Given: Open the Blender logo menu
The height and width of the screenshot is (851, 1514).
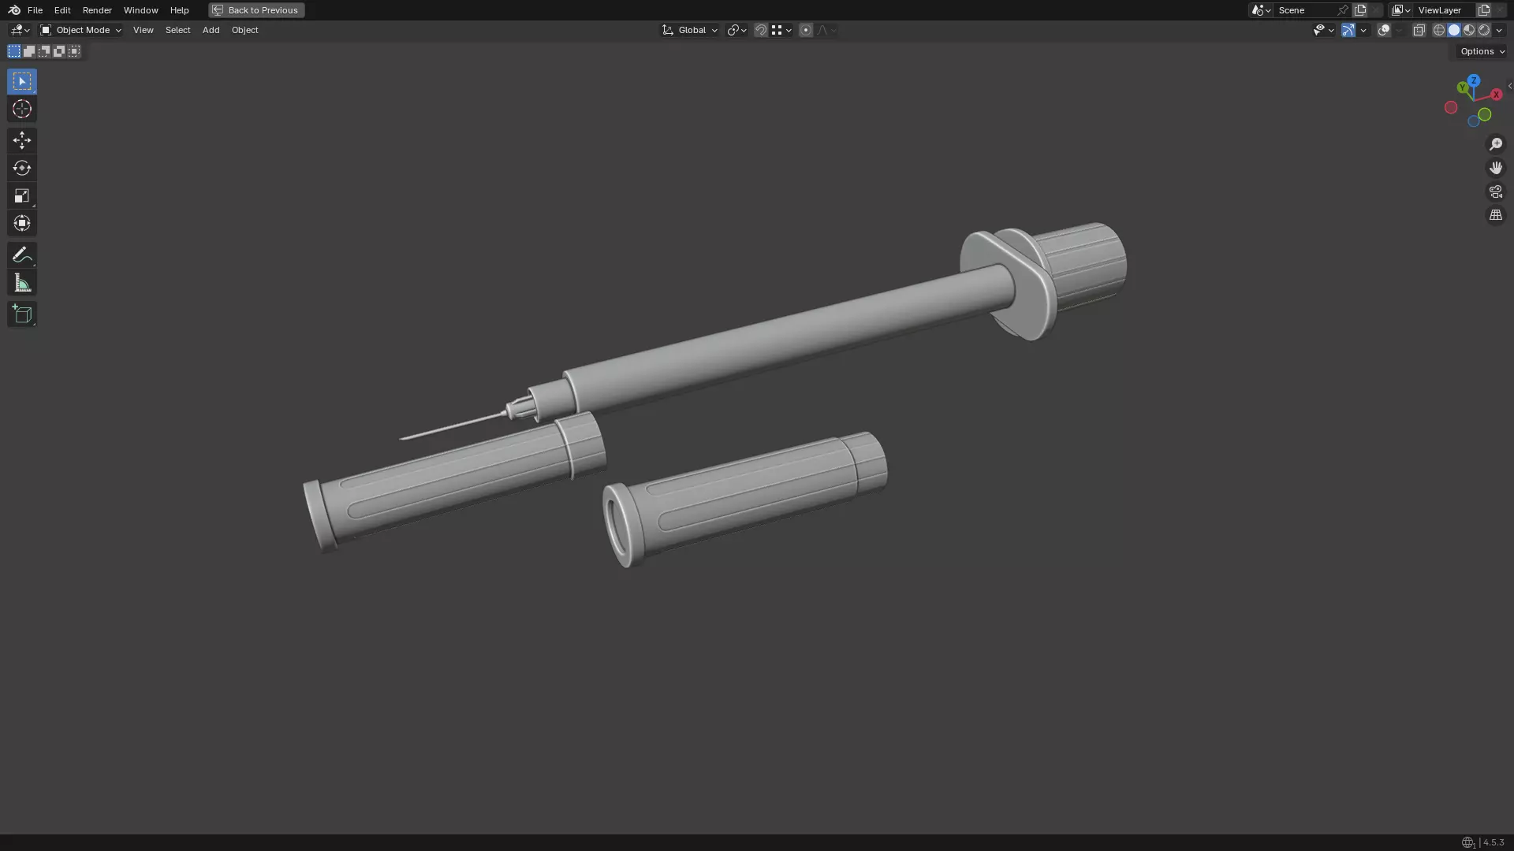Looking at the screenshot, I should click(14, 10).
